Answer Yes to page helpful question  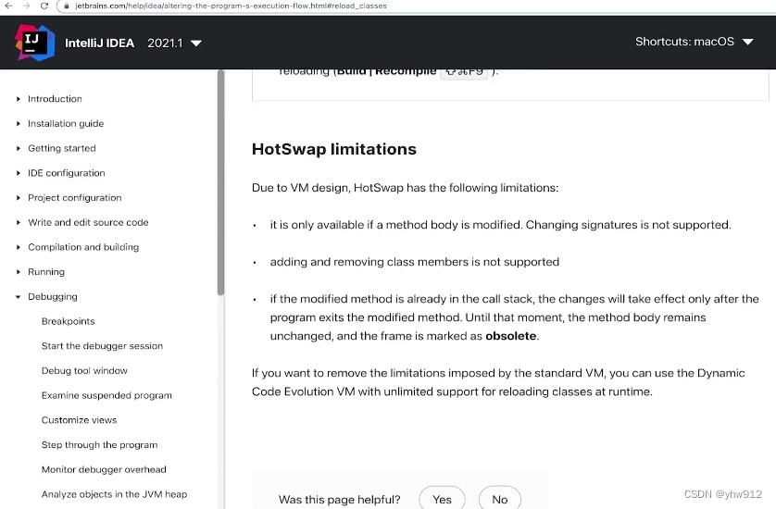click(442, 500)
